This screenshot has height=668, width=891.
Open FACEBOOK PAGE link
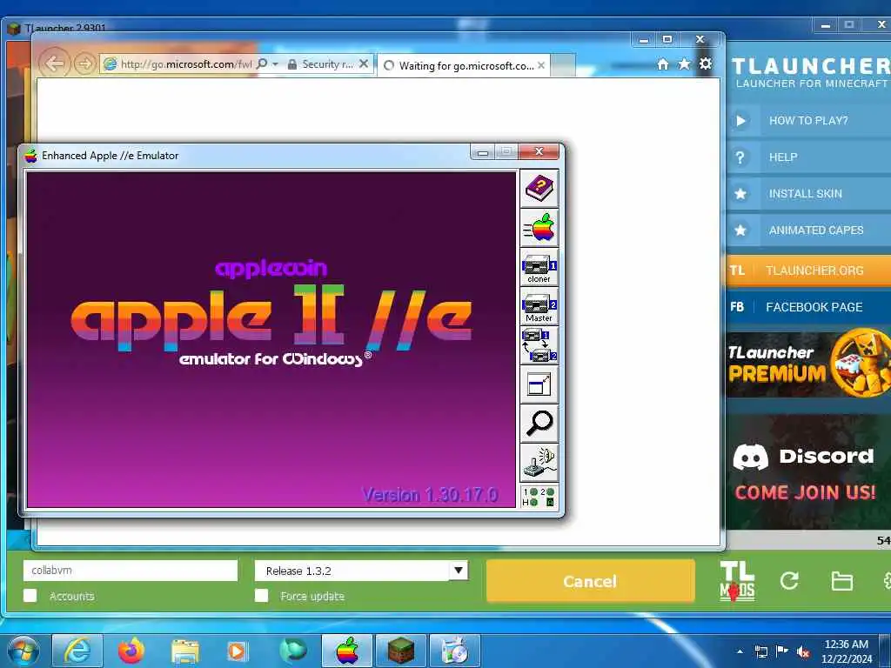coord(808,307)
